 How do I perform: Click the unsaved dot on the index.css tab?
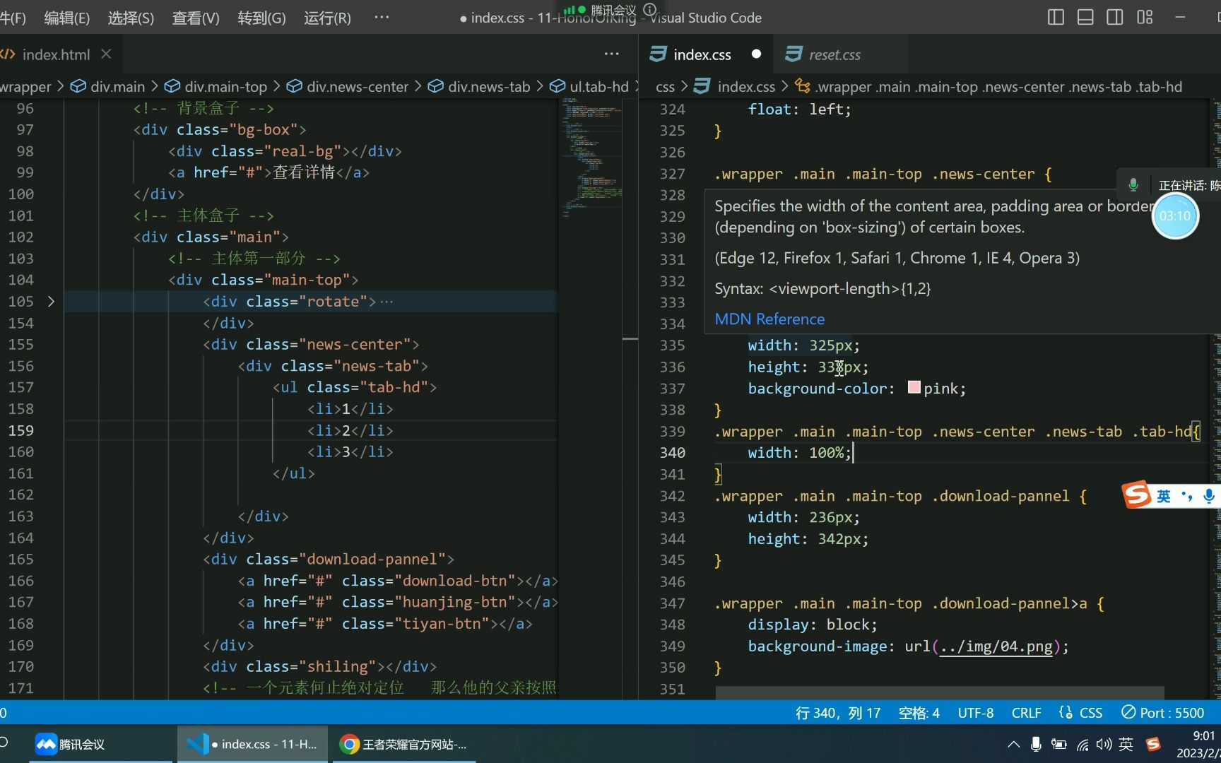[x=756, y=54]
